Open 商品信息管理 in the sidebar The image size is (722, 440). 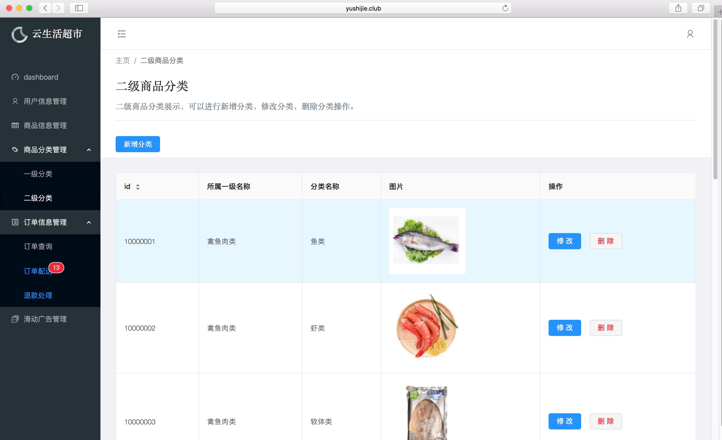click(x=45, y=125)
